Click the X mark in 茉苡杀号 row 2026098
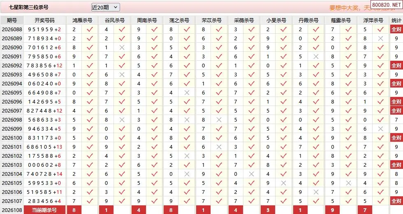Screen dimensions: 403x214 tap(219, 120)
